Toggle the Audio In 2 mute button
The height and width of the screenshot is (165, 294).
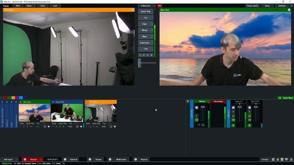233,120
